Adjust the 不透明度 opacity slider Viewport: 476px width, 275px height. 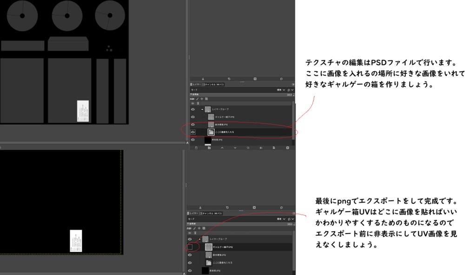coord(242,95)
